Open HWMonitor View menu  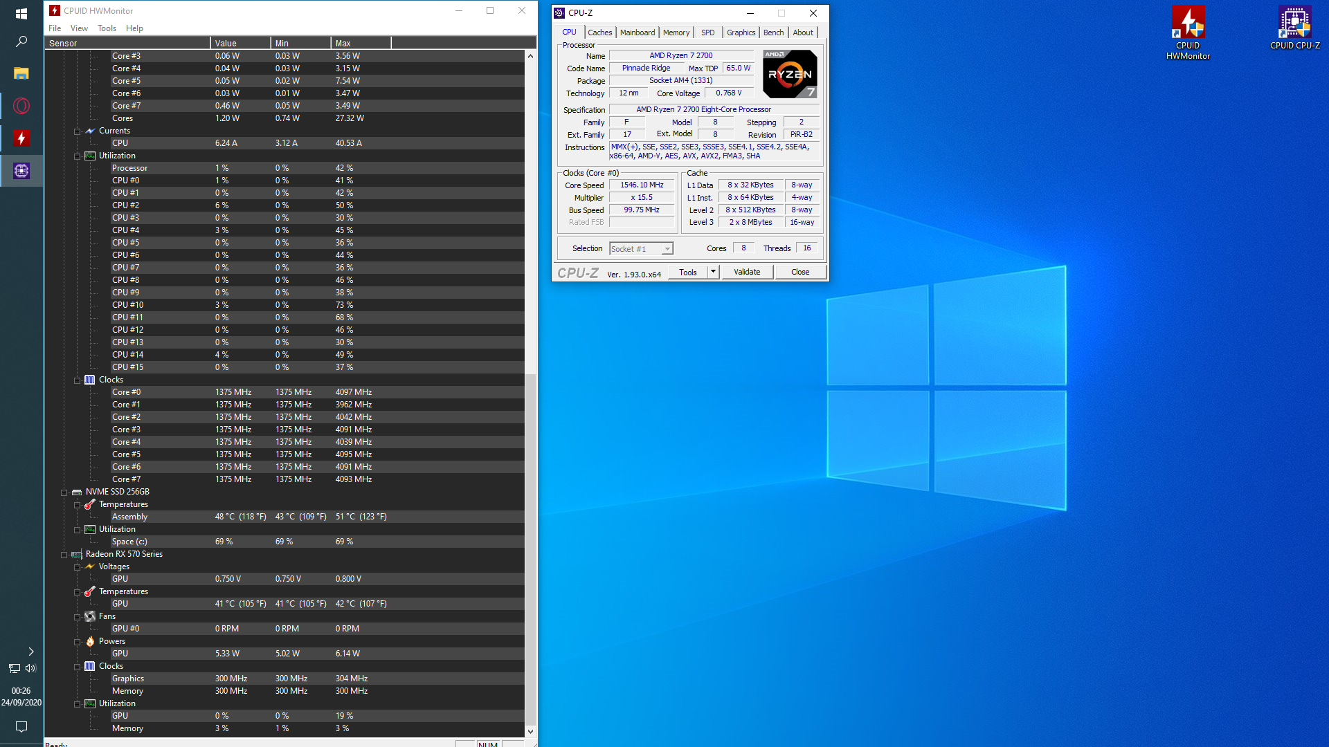79,28
